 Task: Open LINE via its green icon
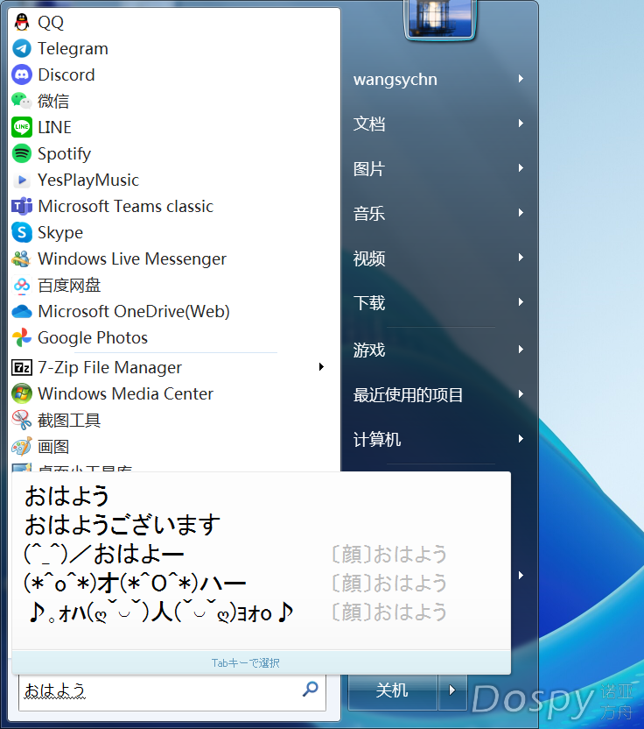(22, 127)
